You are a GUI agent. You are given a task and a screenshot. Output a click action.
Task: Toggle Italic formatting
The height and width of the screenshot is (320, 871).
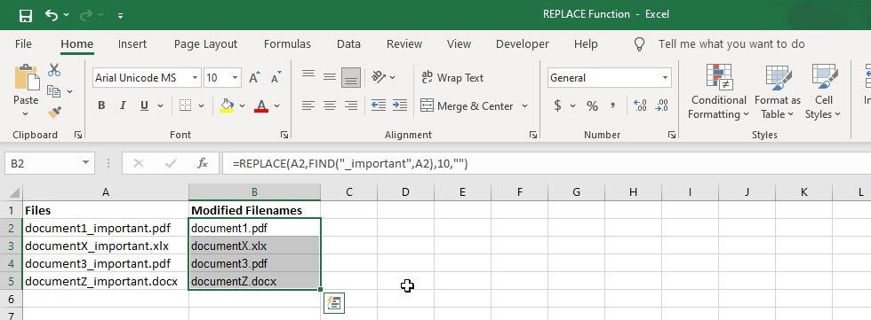point(123,105)
